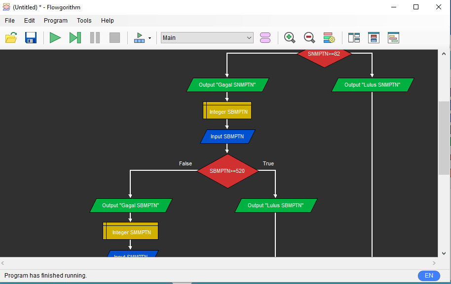This screenshot has height=284, width=451.
Task: Save the flowchart with the floppy disk icon
Action: (x=31, y=38)
